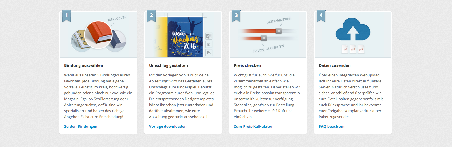Screen dimensions: 452x147
Task: Click the Seitenanzahl upper slider handle
Action: 279,31
